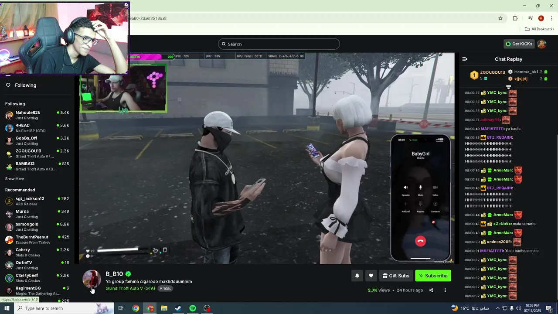
Task: Open RegimentGG recommended channel
Action: tap(37, 290)
